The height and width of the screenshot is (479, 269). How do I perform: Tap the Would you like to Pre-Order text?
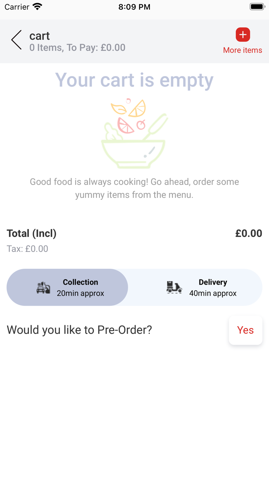[x=79, y=330]
